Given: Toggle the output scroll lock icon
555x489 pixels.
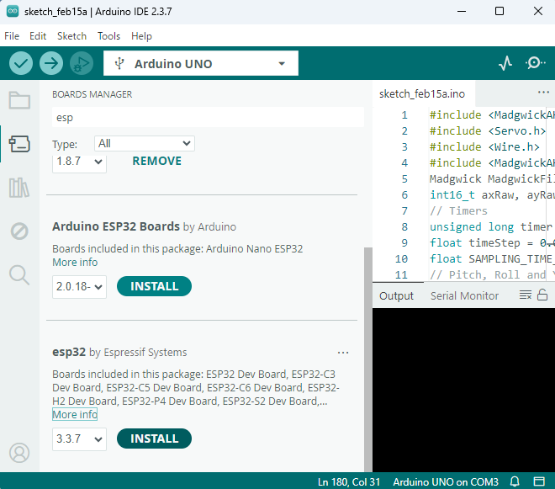Looking at the screenshot, I should coord(542,295).
